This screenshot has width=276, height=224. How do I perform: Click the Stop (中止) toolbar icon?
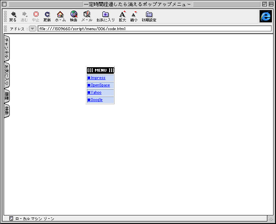coord(36,16)
